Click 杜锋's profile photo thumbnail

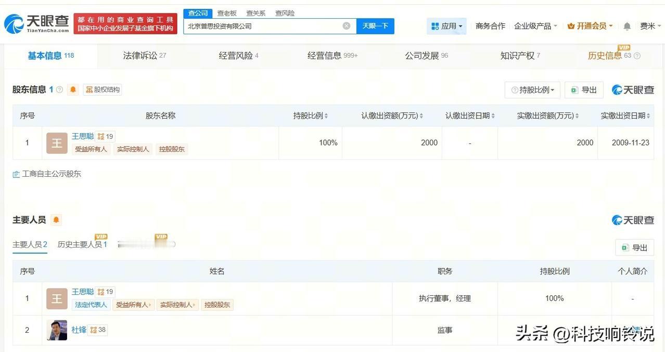click(57, 330)
